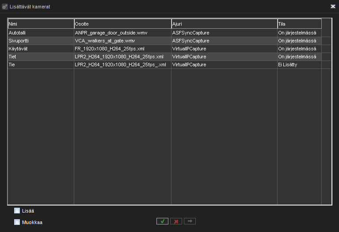339x232 pixels.
Task: Close the Lisättävät kamerat dialog
Action: [x=332, y=7]
